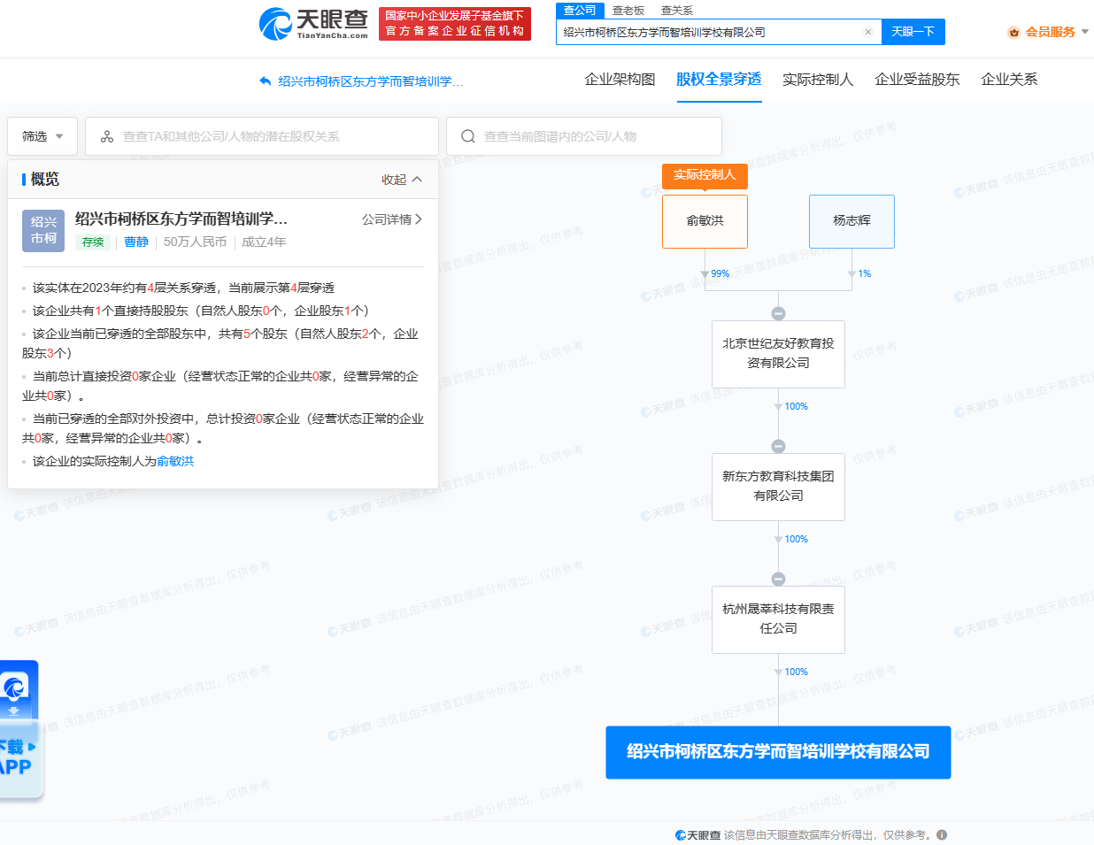Click the 成立4年 text
This screenshot has height=845, width=1094.
[x=264, y=242]
